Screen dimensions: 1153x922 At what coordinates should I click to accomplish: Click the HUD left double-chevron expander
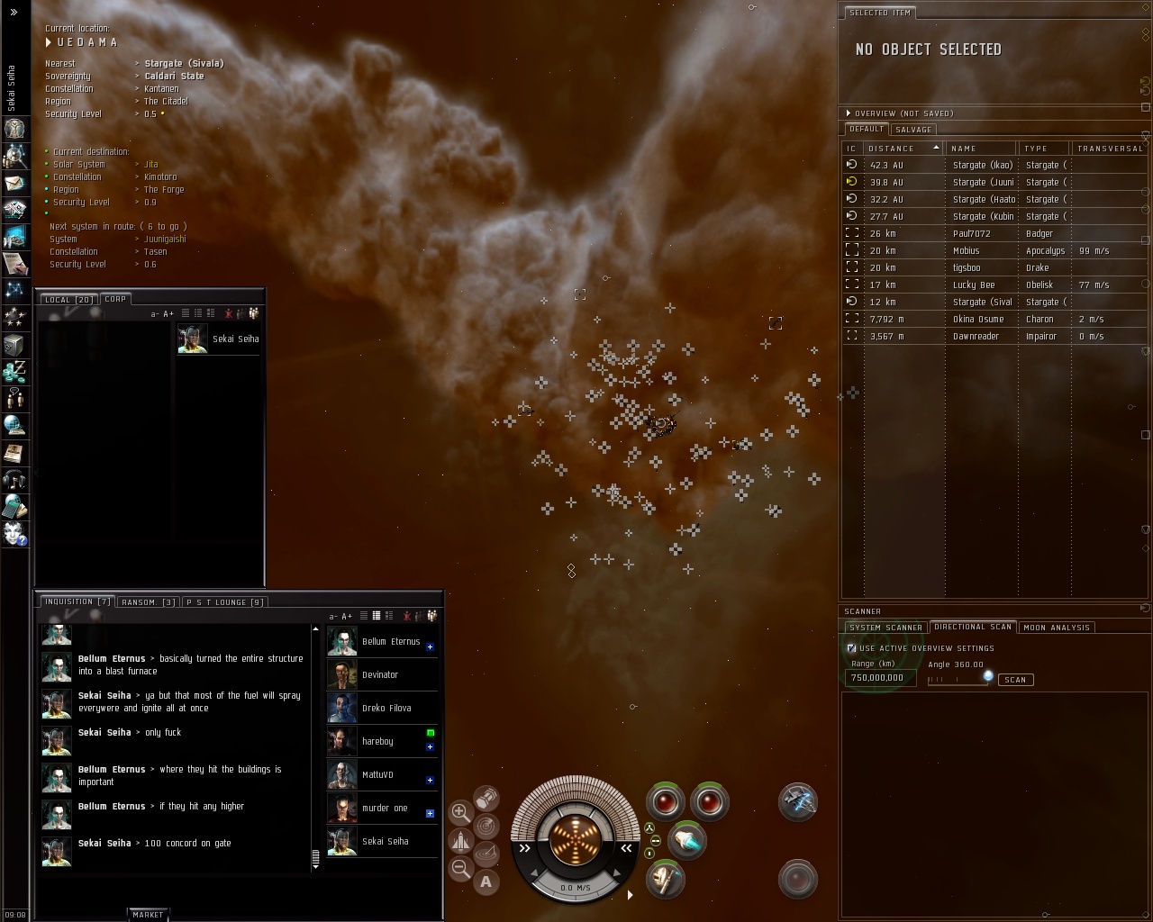[525, 848]
